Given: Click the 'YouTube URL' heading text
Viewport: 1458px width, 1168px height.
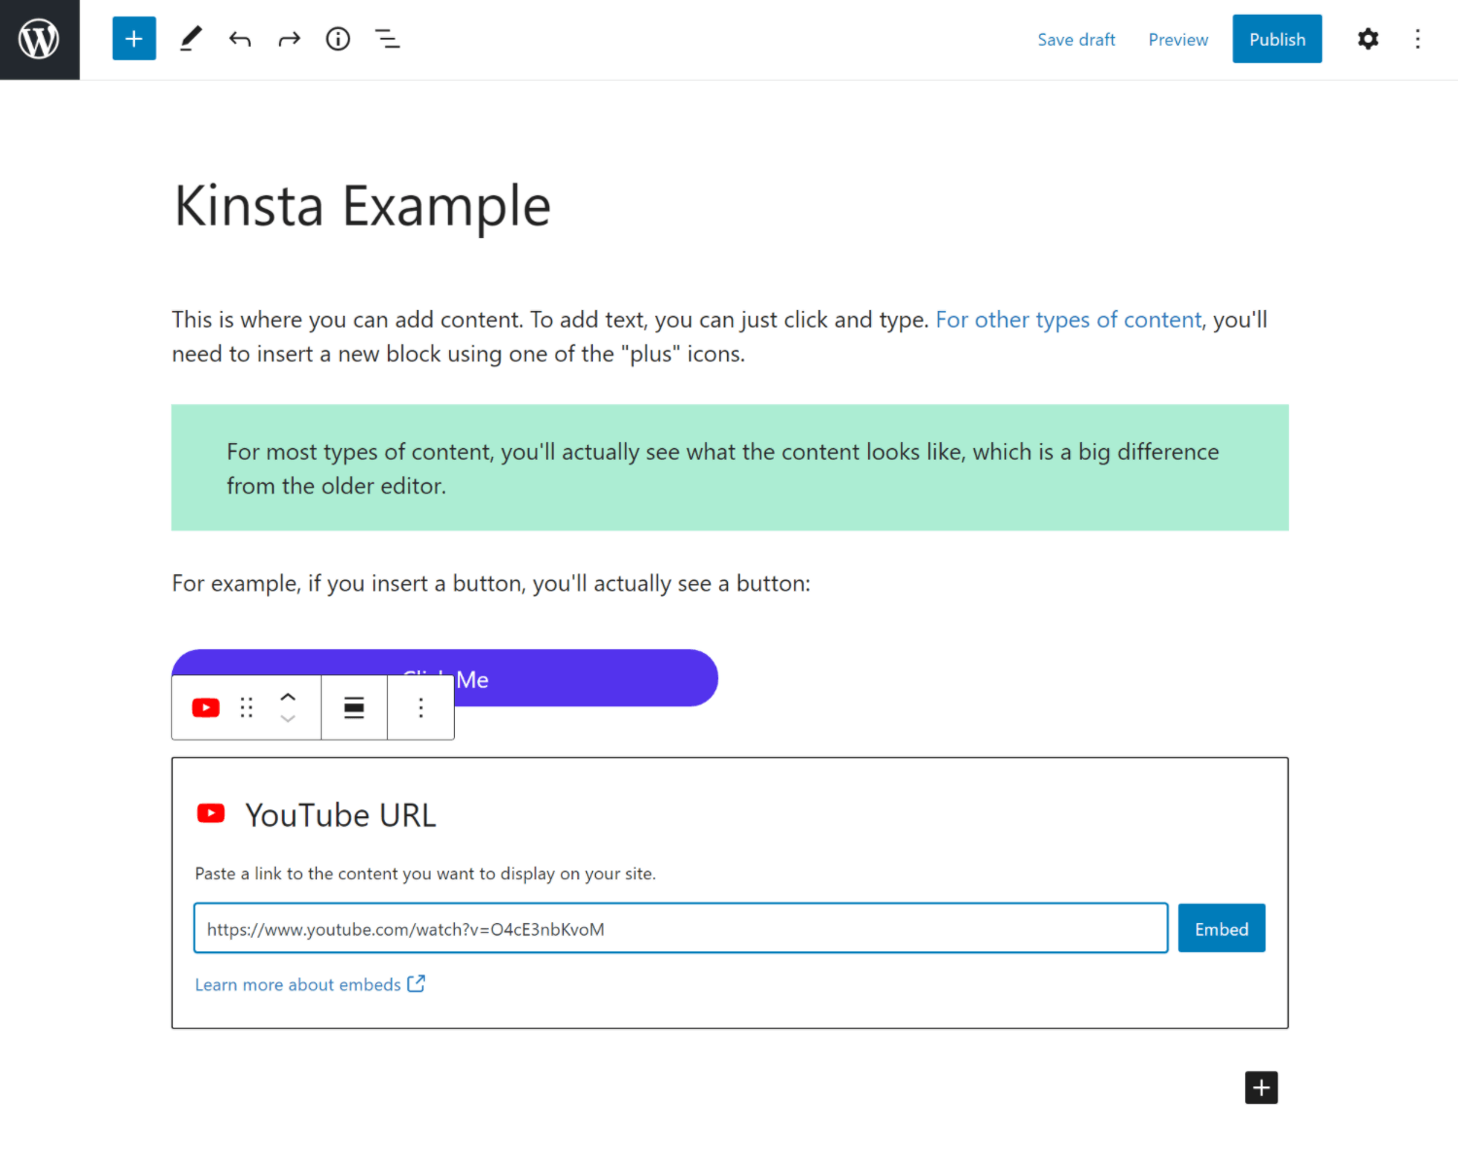Looking at the screenshot, I should click(340, 814).
